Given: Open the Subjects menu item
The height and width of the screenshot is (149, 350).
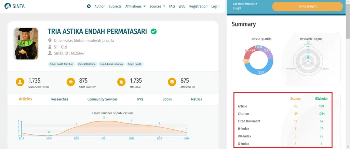Looking at the screenshot, I should 115,6.
